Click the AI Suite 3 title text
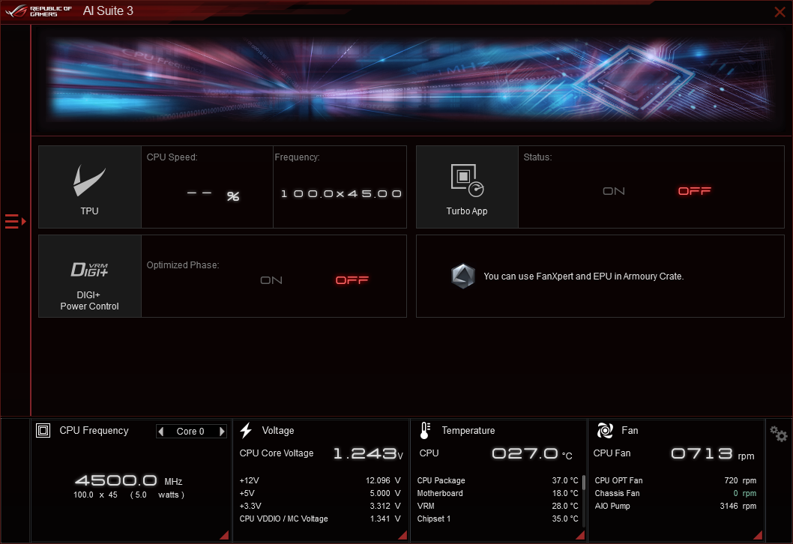The height and width of the screenshot is (544, 793). click(108, 11)
